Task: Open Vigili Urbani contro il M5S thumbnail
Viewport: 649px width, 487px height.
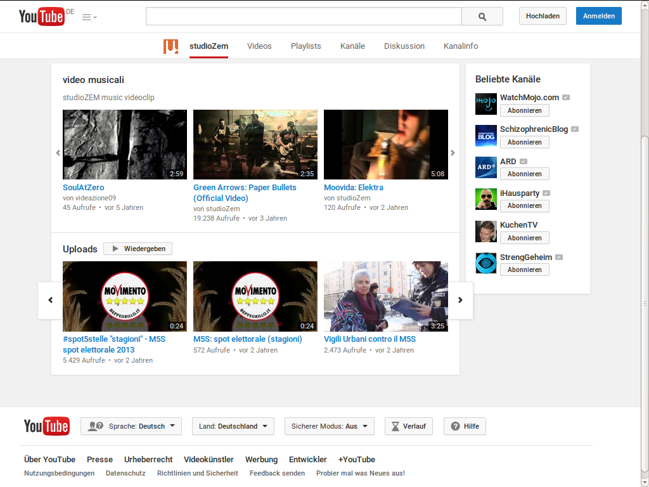Action: (x=385, y=296)
